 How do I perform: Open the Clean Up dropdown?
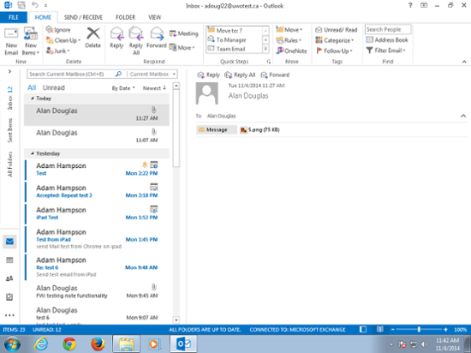(x=63, y=40)
